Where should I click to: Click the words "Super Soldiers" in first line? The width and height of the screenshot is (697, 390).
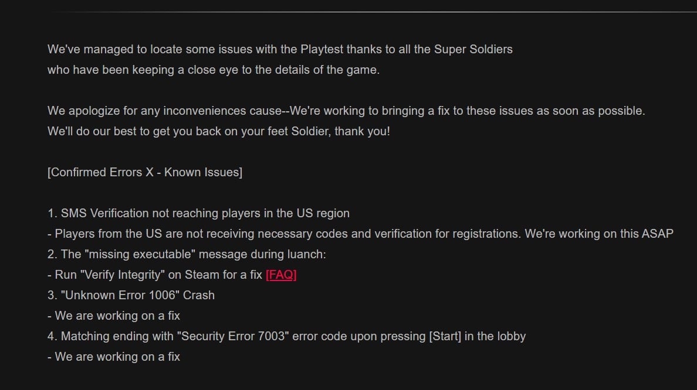[x=473, y=49]
